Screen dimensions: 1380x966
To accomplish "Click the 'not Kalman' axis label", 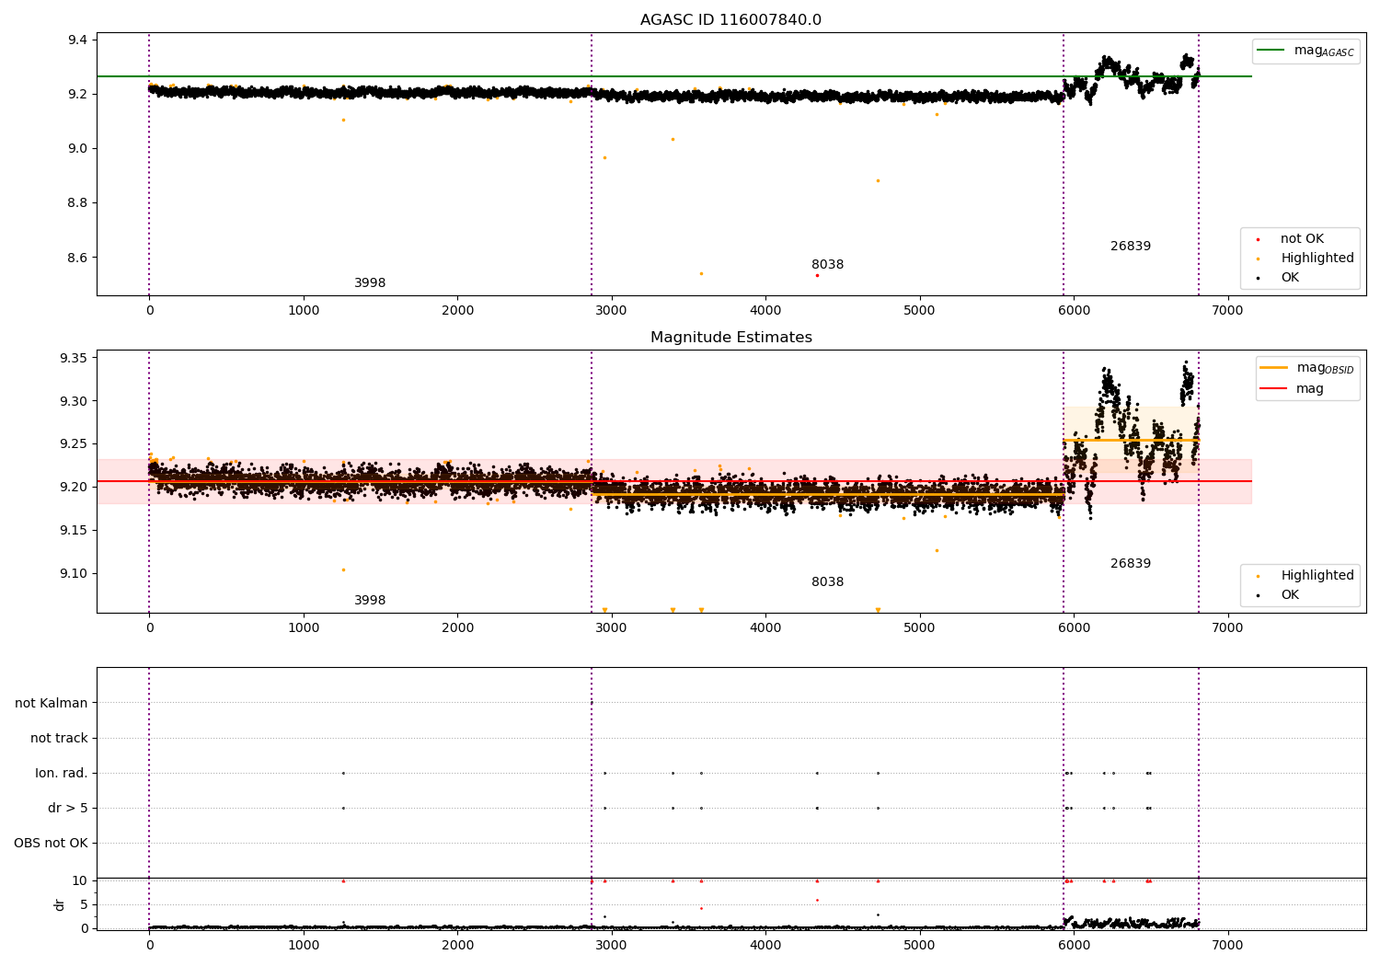I will (x=52, y=704).
